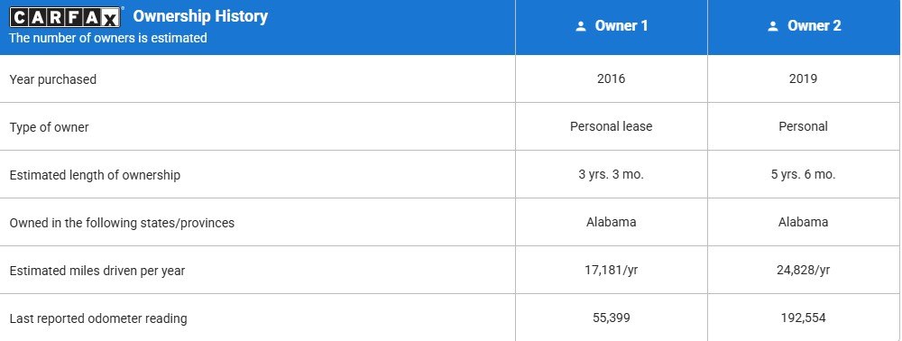902x341 pixels.
Task: Click the CARFAX logo
Action: 65,17
